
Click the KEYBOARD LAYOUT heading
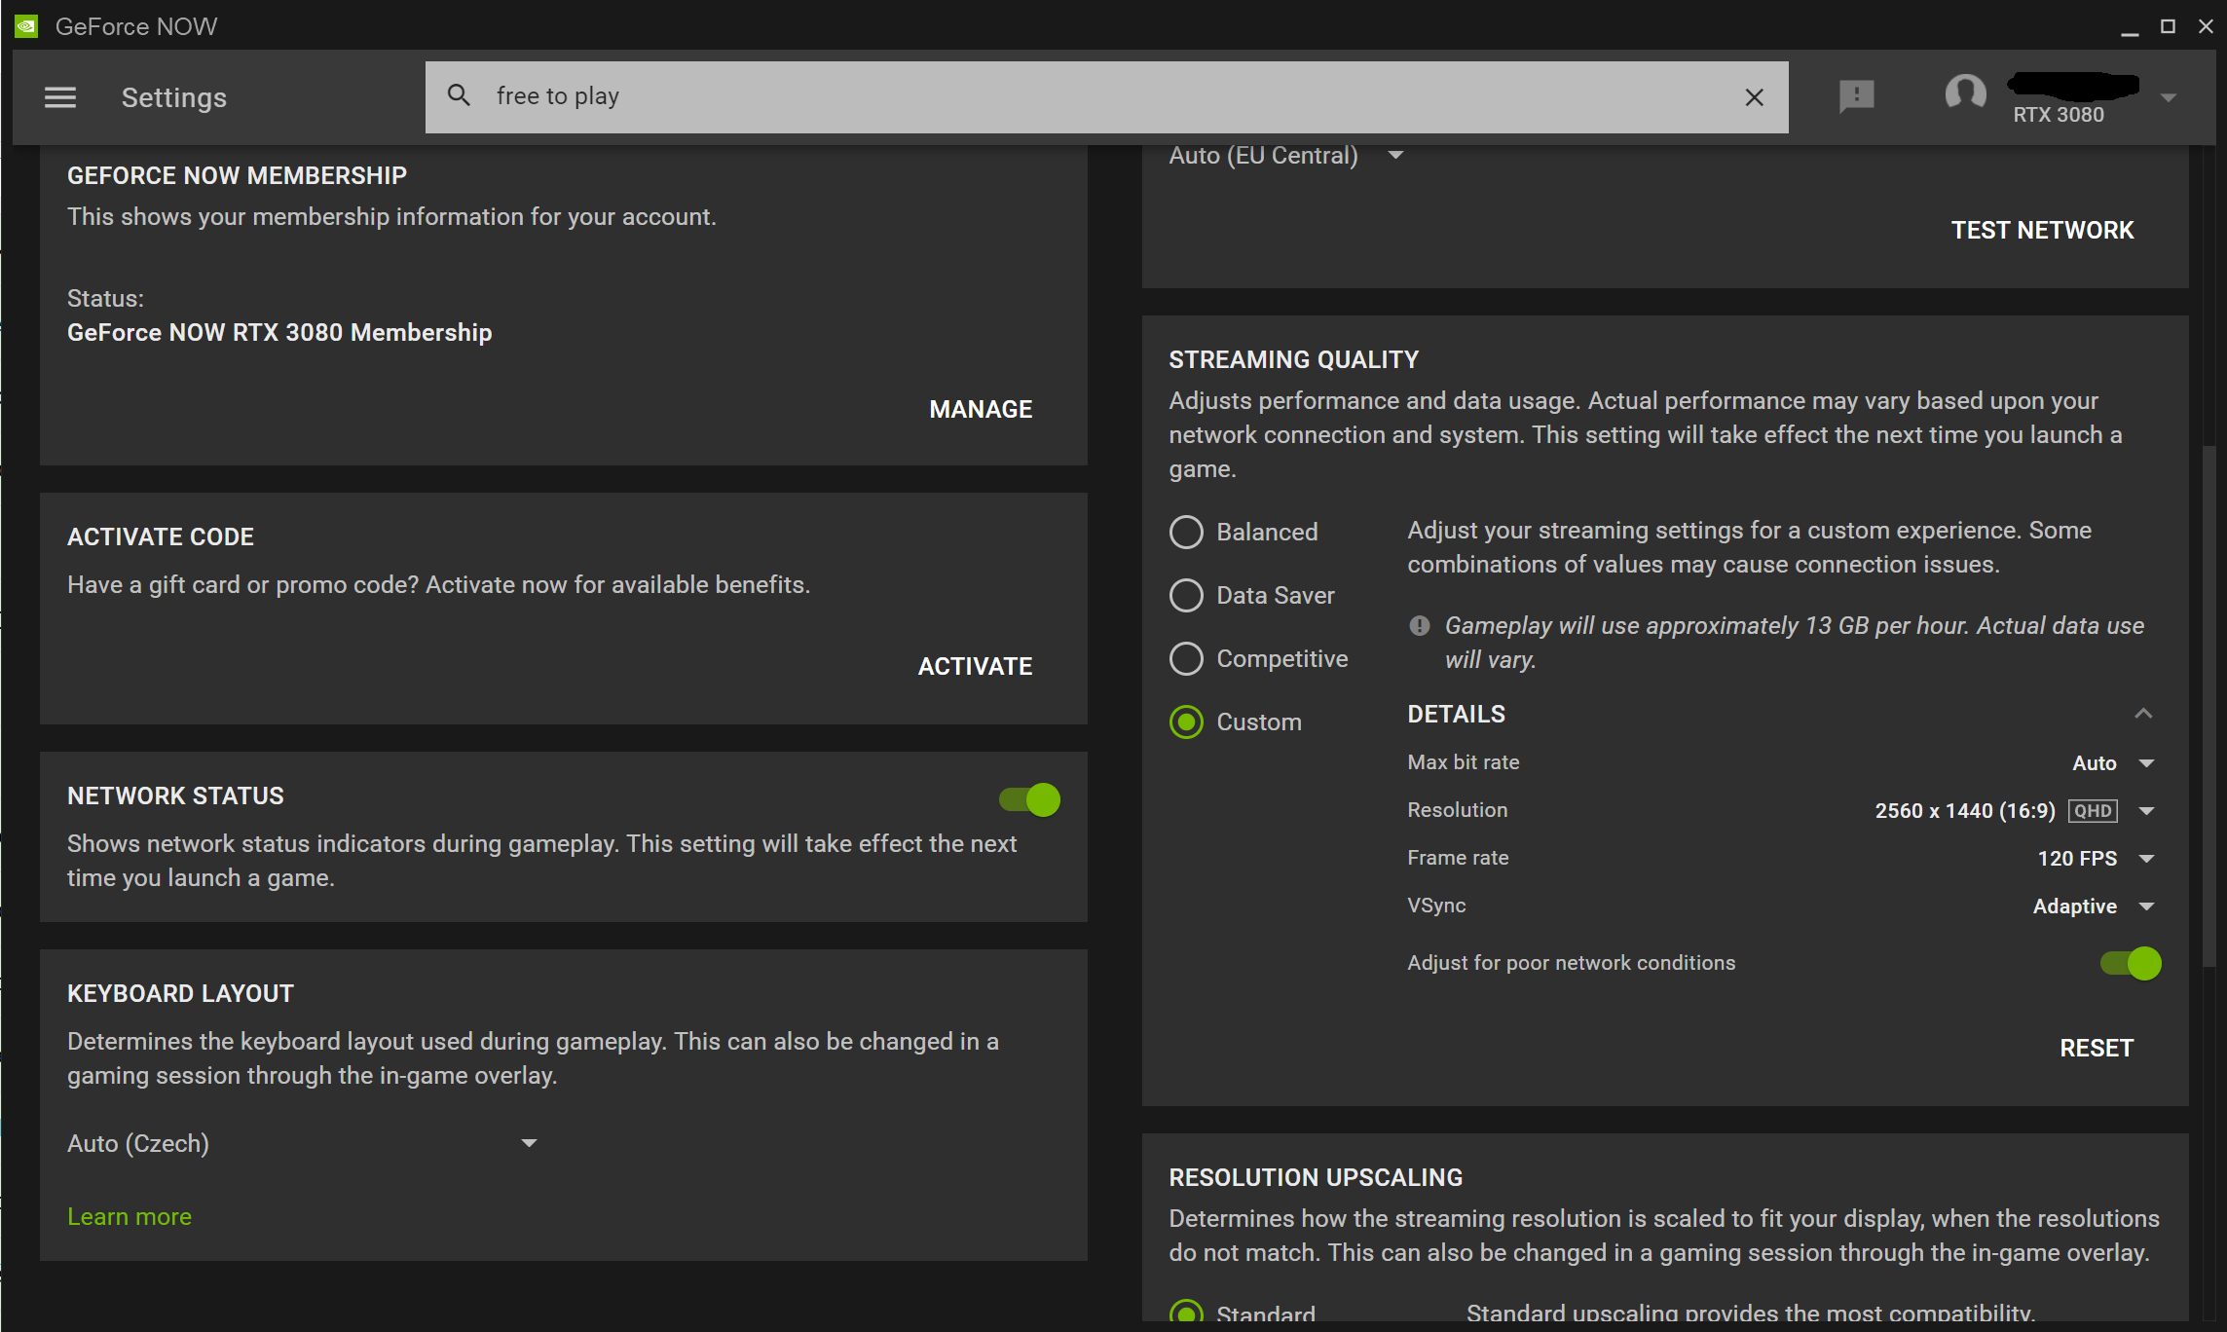(180, 993)
